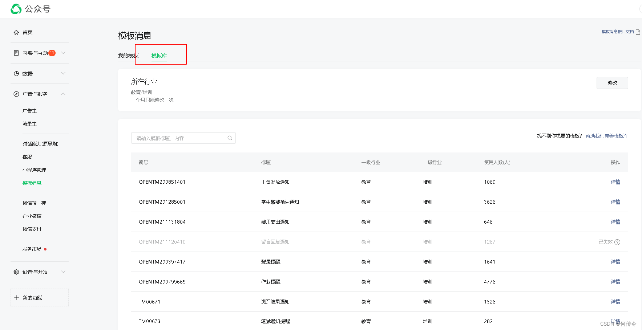The width and height of the screenshot is (642, 330).
Task: Open the 模板消息接口文档 link
Action: pos(618,32)
